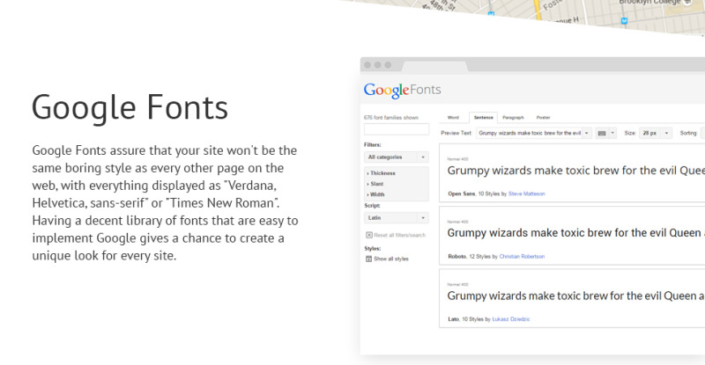The image size is (705, 365).
Task: Click the Google Fonts logo
Action: [x=402, y=90]
